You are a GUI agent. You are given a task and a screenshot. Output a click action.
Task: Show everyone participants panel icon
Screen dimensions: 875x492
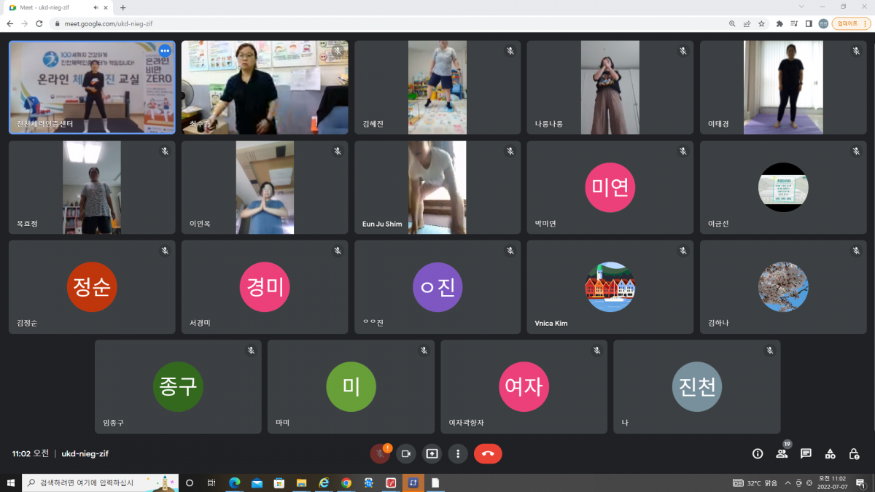(x=782, y=453)
